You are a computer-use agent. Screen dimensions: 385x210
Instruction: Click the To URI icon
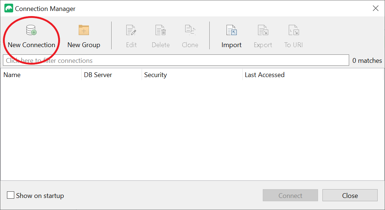[x=294, y=30]
